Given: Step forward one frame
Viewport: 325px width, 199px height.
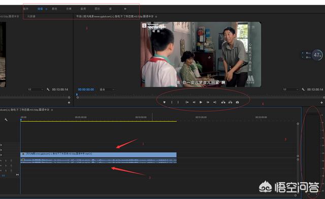Looking at the screenshot, I should click(208, 102).
